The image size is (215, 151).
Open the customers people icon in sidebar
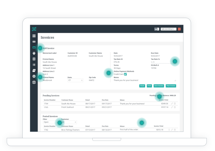[x=34, y=53]
